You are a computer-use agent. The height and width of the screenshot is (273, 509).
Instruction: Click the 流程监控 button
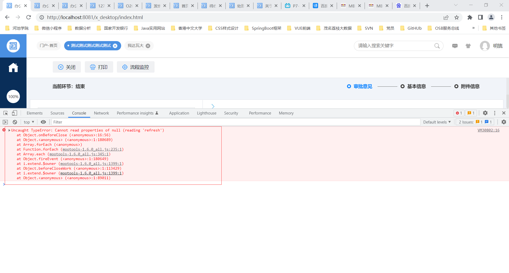(136, 67)
